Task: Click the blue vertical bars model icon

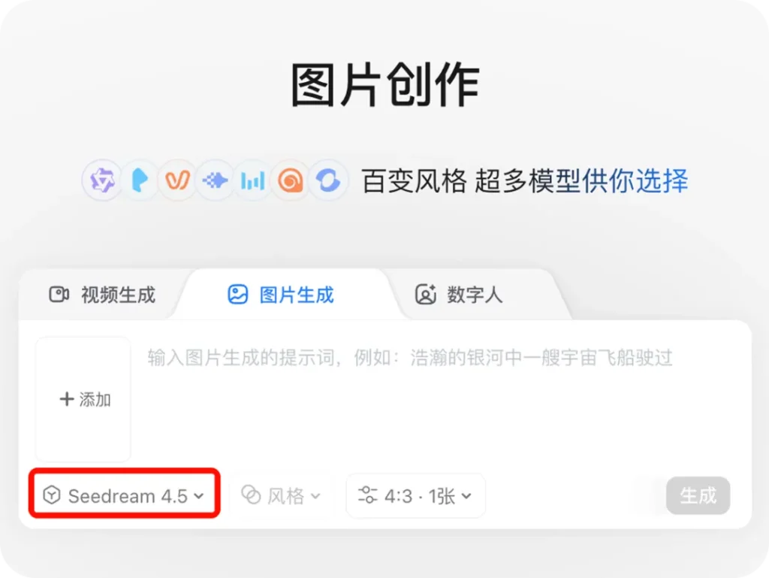Action: 252,180
